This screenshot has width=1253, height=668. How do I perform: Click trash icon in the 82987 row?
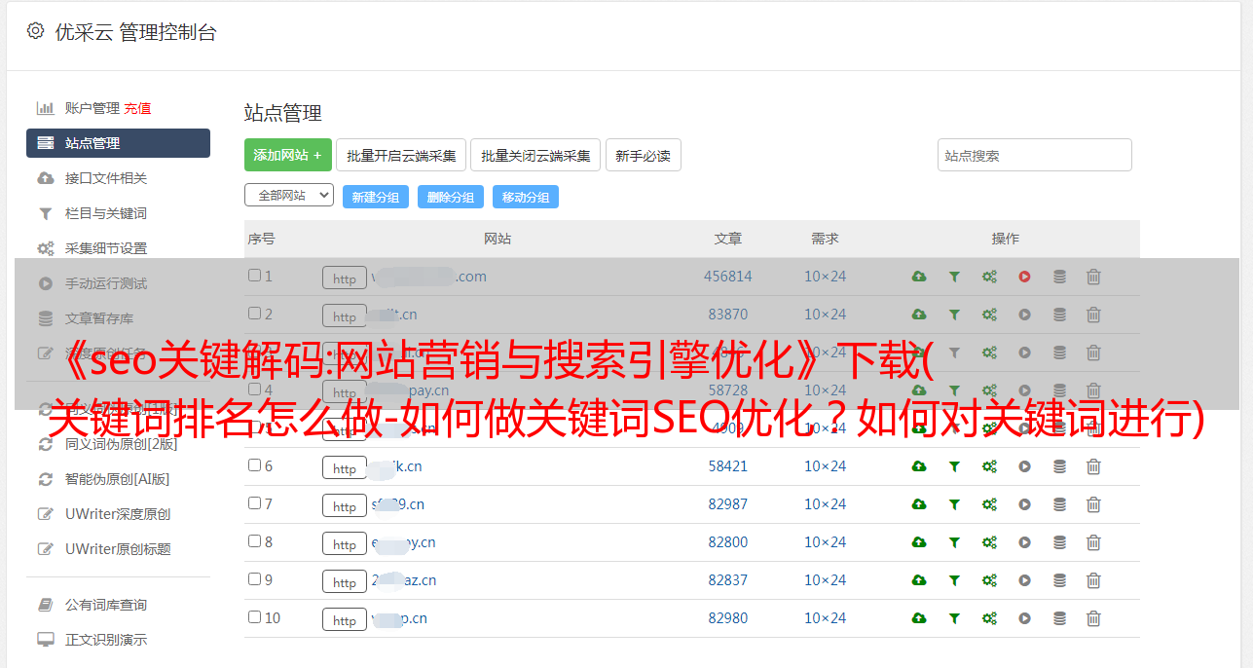tap(1093, 504)
